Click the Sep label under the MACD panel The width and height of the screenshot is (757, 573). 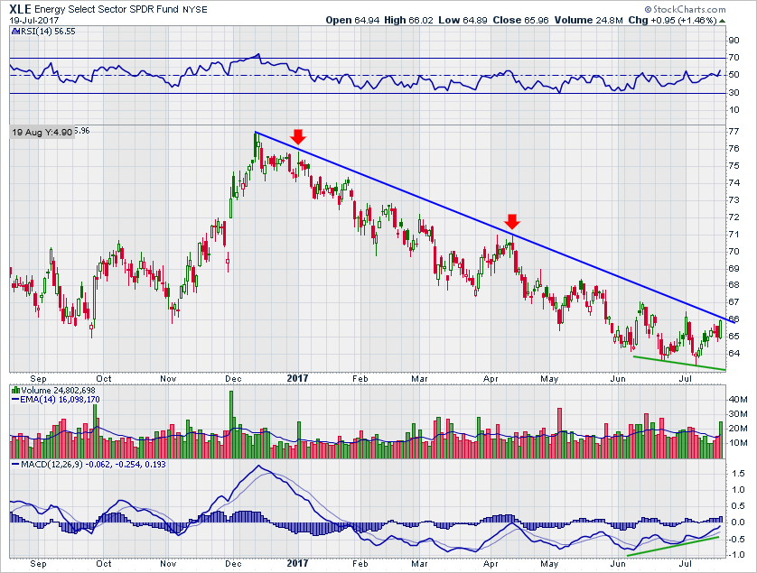(39, 563)
